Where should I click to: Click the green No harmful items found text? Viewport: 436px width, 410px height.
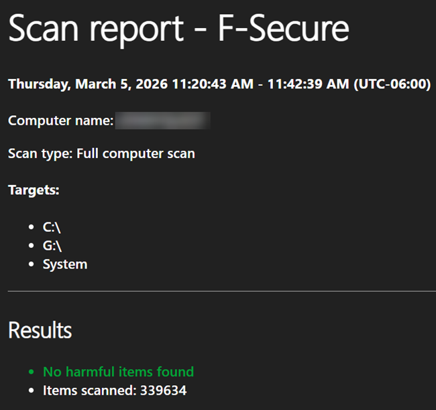(x=118, y=372)
